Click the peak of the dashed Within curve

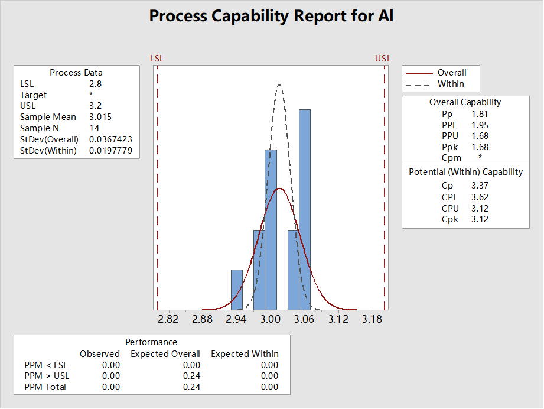click(279, 85)
